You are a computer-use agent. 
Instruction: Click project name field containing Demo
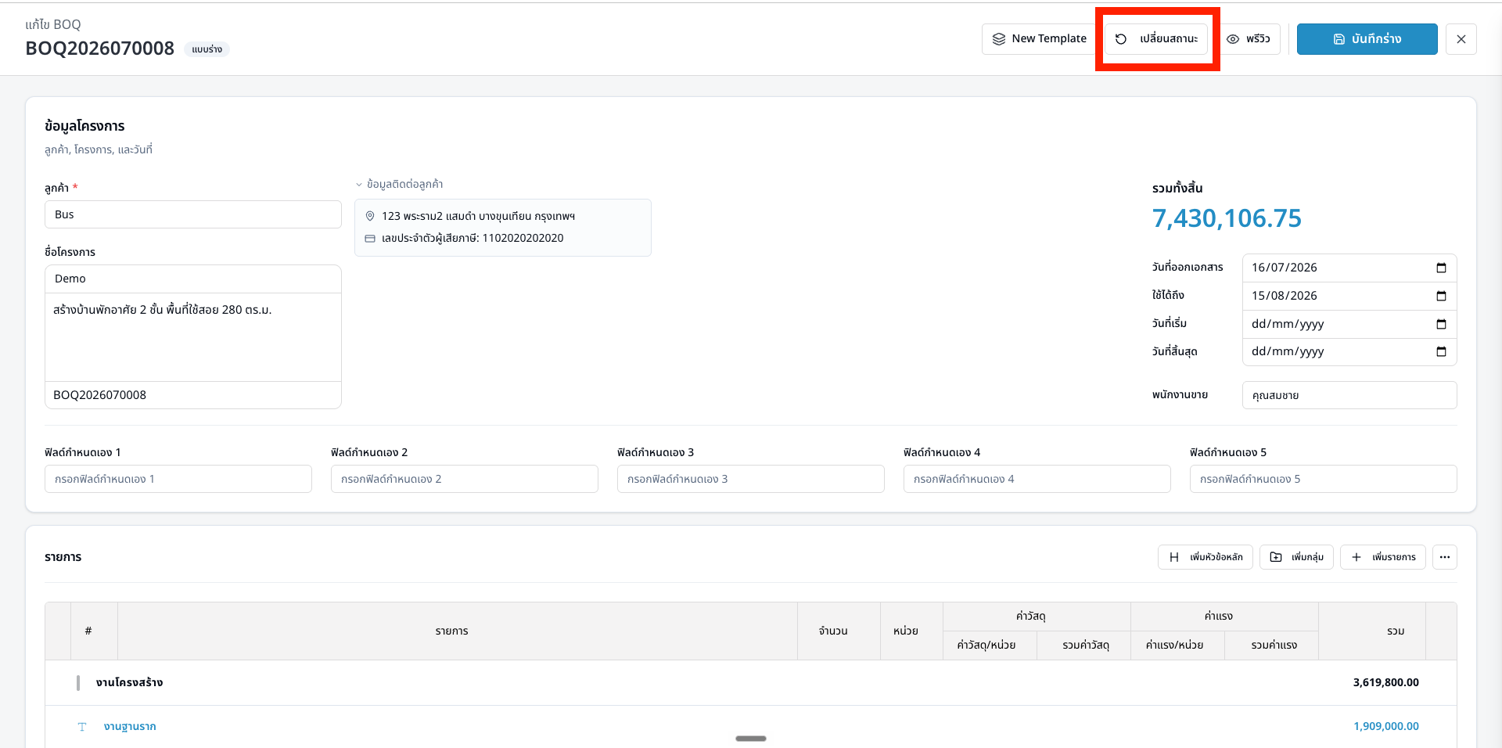[x=193, y=279]
